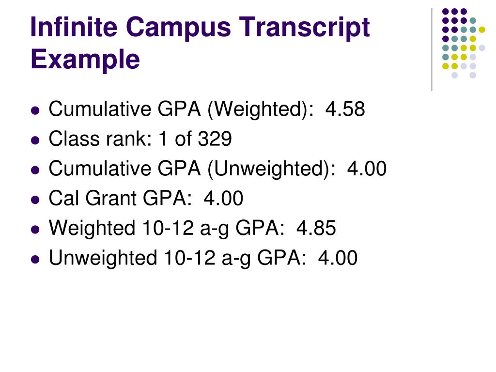Click the 4.00 value on Cal Grant line
This screenshot has width=496, height=372.
[223, 198]
